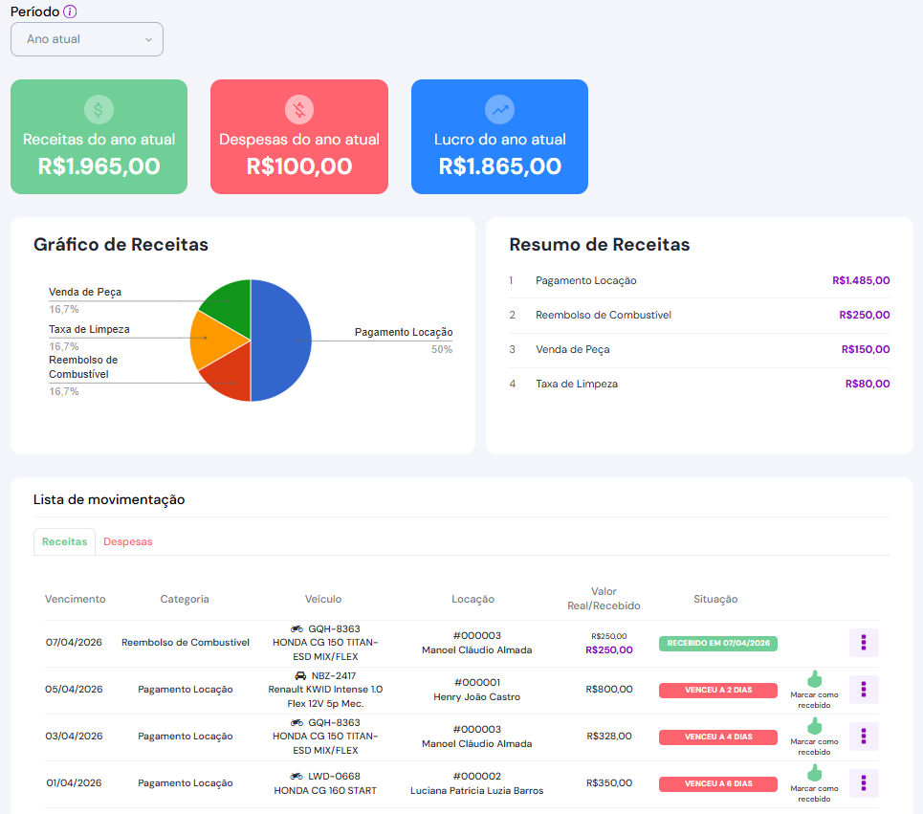Click the HONDA CG 160 START vehicle cell
Screen dimensions: 923x814
[x=325, y=783]
